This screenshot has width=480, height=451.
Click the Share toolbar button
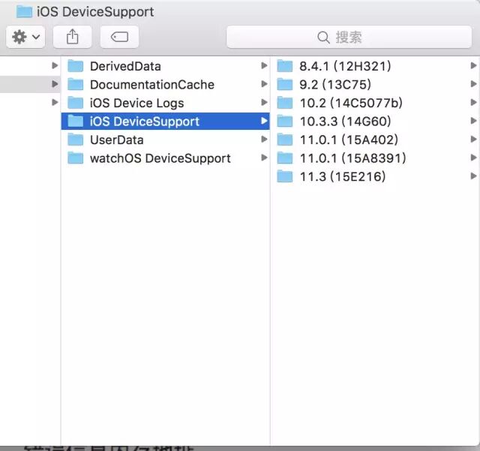(72, 37)
